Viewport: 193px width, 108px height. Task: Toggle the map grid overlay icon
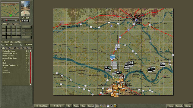(97, 106)
